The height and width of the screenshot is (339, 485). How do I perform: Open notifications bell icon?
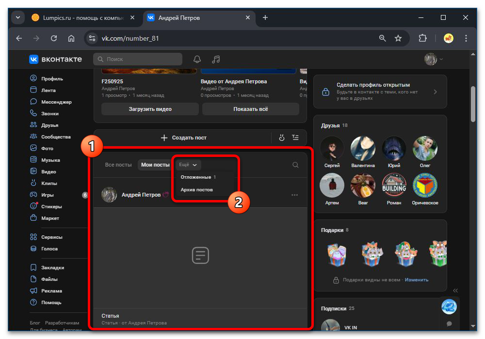click(197, 59)
